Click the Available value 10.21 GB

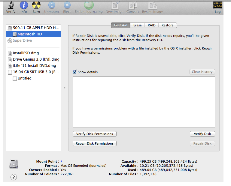coord(166,166)
